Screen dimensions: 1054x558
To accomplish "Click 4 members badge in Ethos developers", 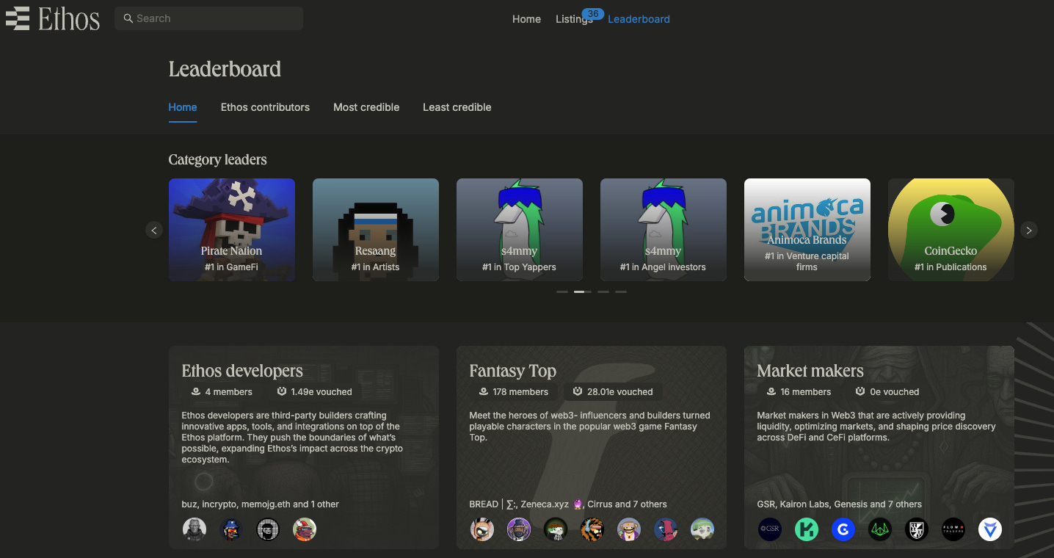I will click(x=222, y=392).
